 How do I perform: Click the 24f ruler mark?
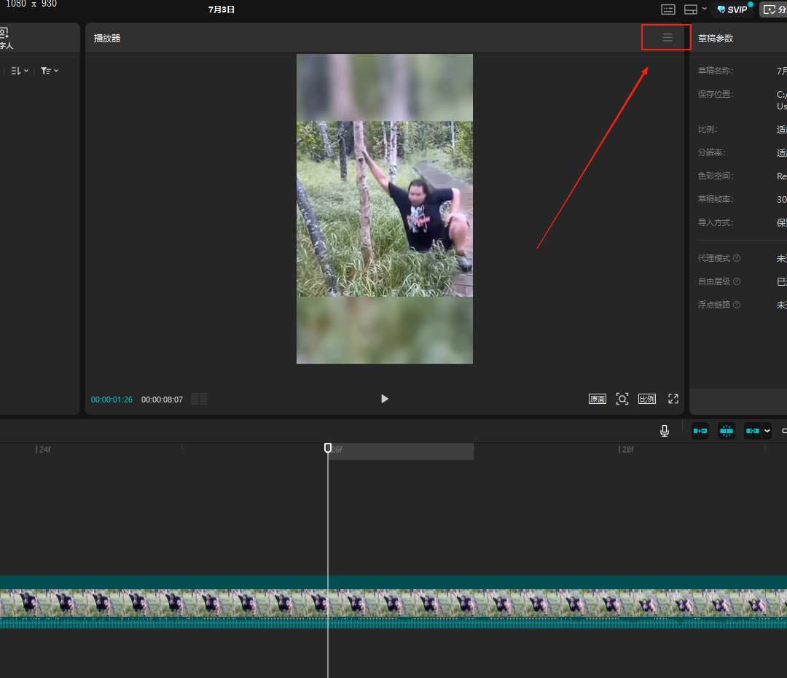pos(44,450)
